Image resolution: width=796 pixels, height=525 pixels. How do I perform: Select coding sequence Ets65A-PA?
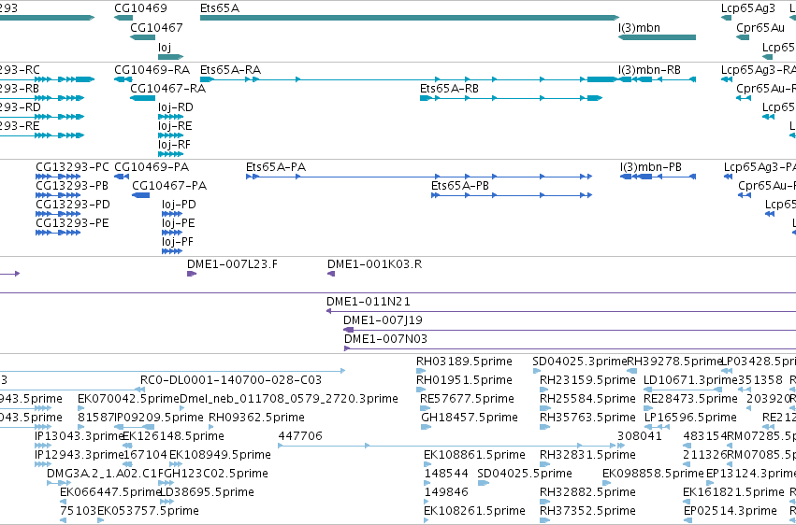tap(276, 166)
